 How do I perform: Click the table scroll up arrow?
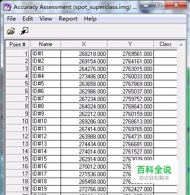pyautogui.click(x=181, y=45)
